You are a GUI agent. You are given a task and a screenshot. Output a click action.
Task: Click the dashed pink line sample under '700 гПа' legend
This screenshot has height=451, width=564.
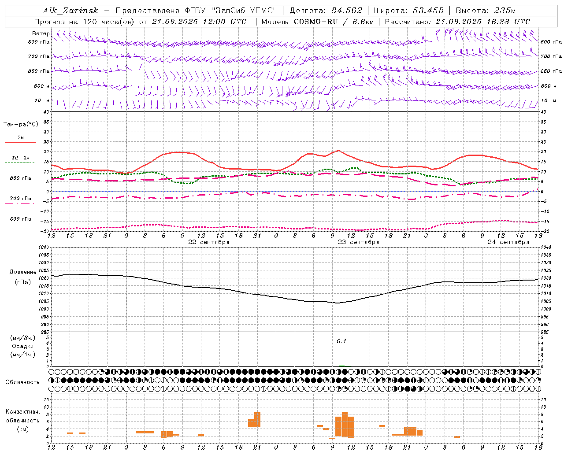(x=20, y=203)
